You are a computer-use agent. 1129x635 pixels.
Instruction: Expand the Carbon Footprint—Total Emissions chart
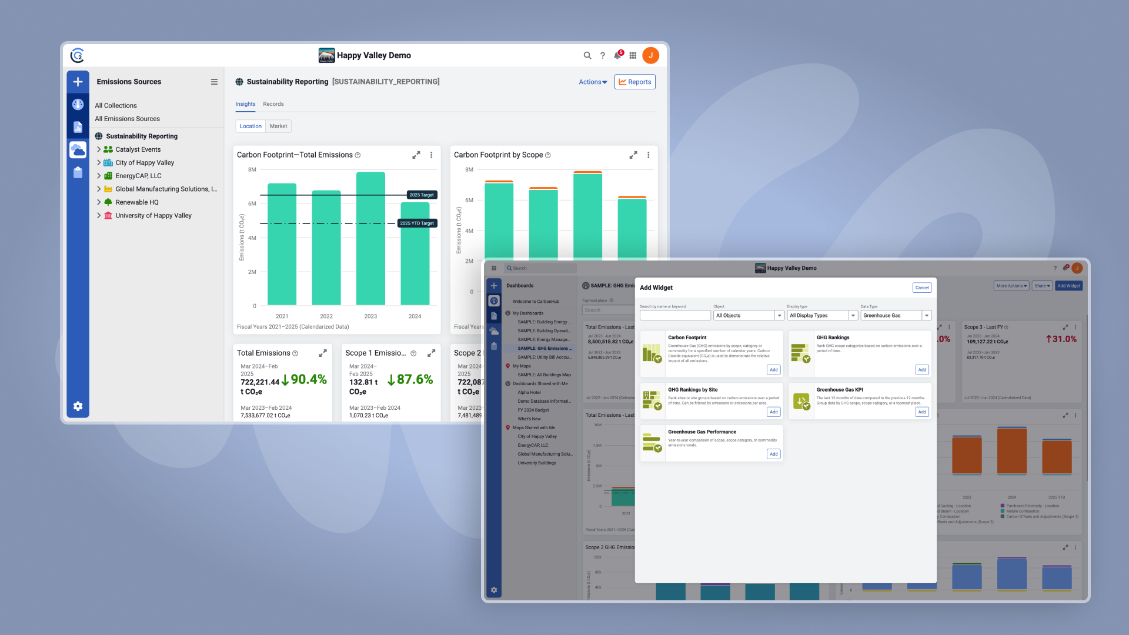click(416, 155)
